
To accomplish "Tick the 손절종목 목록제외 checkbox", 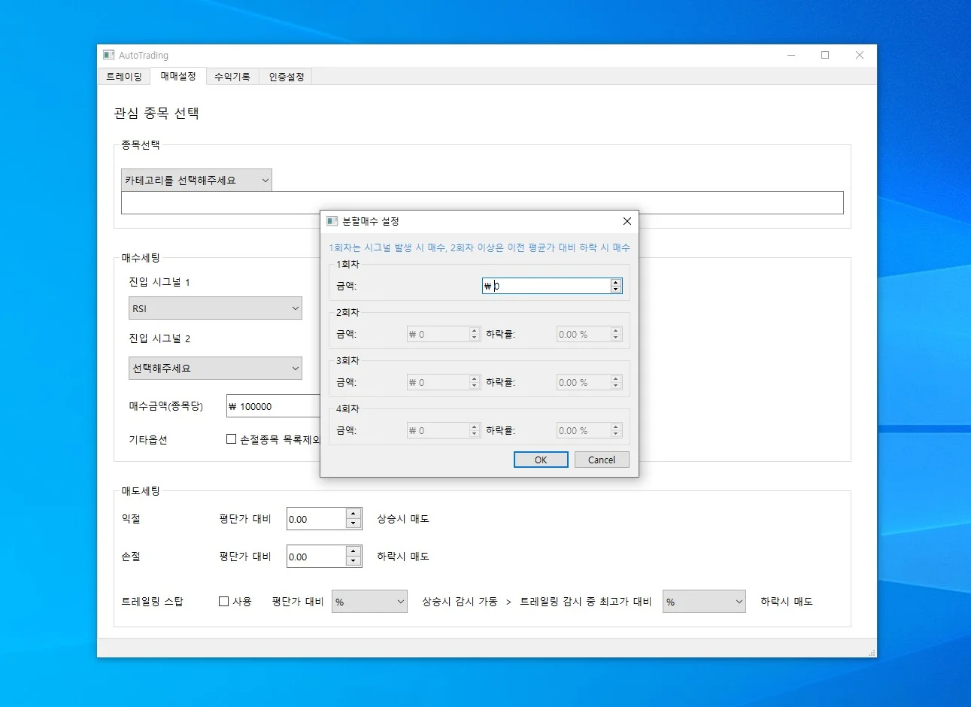I will pos(232,439).
